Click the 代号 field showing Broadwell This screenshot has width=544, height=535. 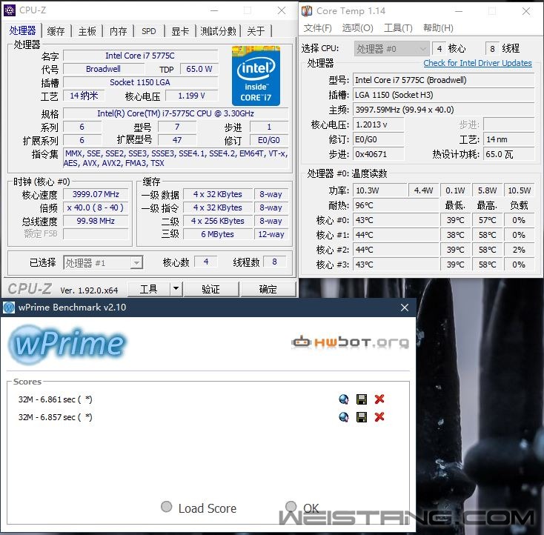click(103, 69)
